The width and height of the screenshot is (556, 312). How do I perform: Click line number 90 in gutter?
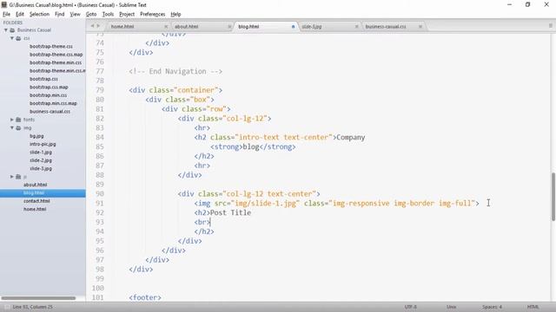(x=100, y=194)
